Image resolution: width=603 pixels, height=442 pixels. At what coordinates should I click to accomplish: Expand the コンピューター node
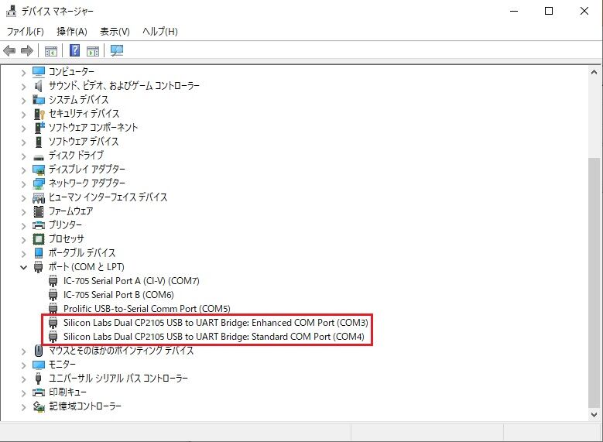[x=23, y=73]
